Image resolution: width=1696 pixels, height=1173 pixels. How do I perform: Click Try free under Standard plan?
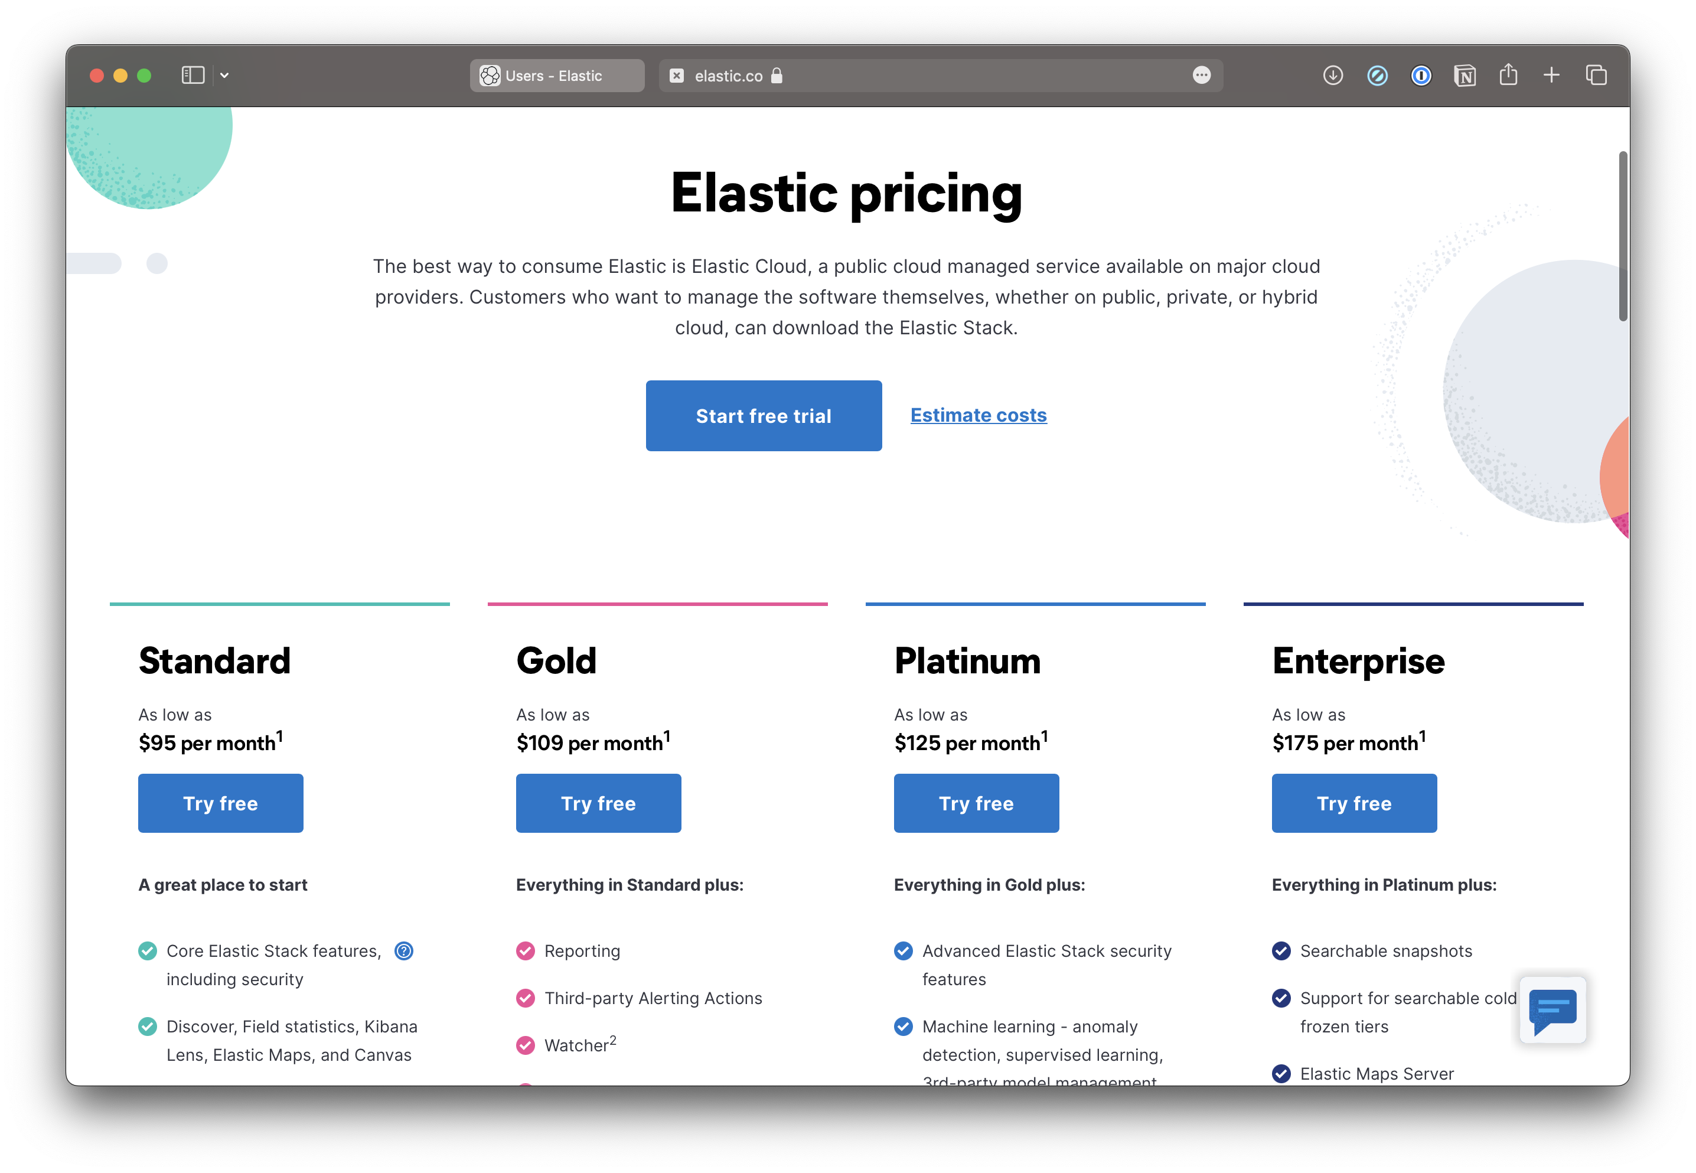click(x=220, y=803)
